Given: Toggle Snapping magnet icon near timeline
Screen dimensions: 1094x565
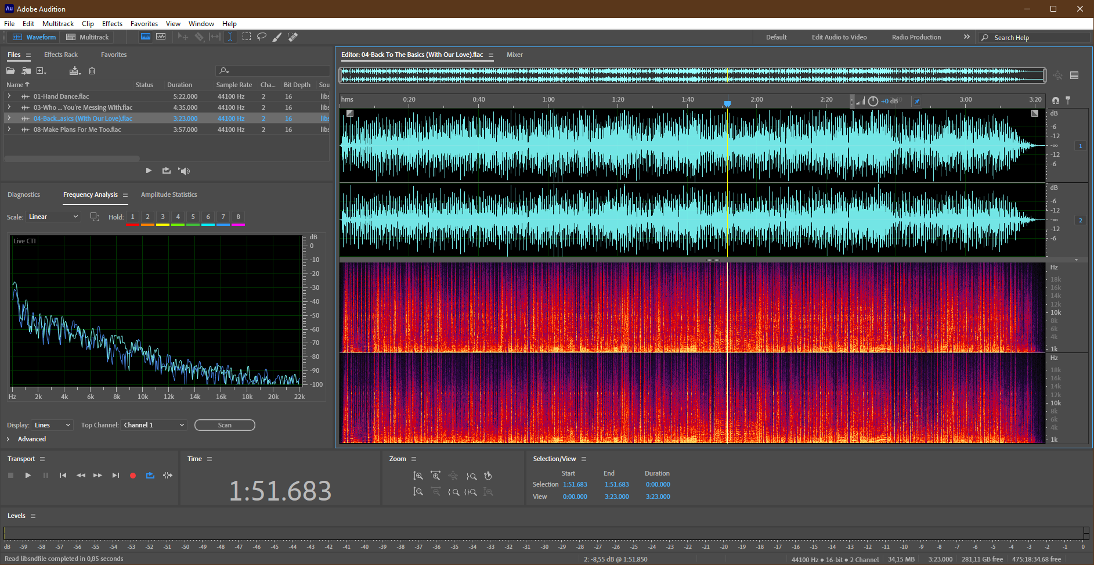Looking at the screenshot, I should [x=1056, y=100].
